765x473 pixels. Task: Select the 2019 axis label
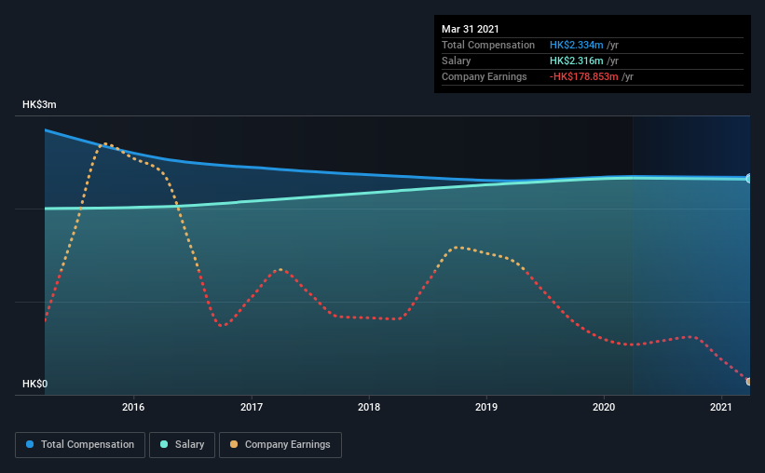pyautogui.click(x=486, y=407)
